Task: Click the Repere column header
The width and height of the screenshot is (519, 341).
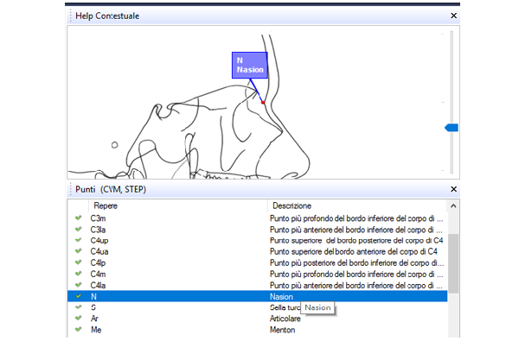Action: [106, 205]
